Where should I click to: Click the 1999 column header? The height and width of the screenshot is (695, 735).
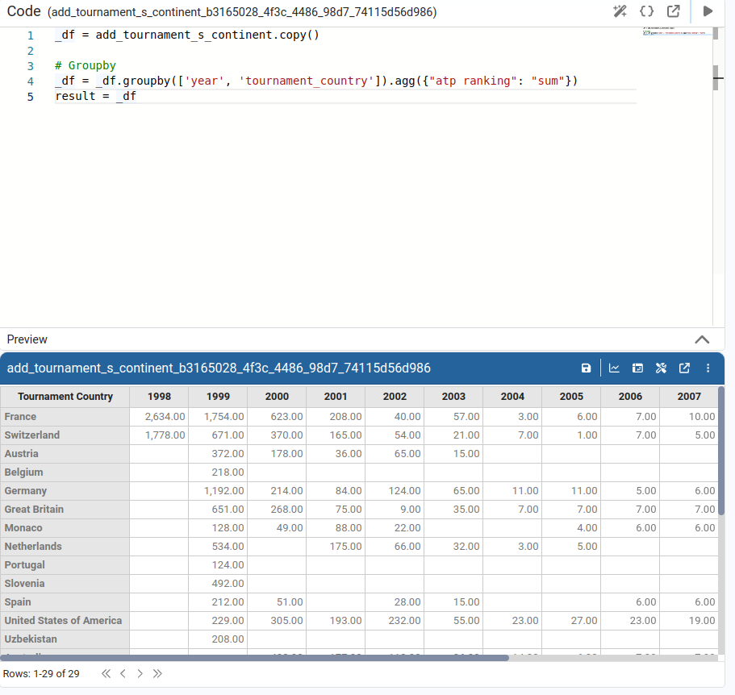tap(218, 397)
